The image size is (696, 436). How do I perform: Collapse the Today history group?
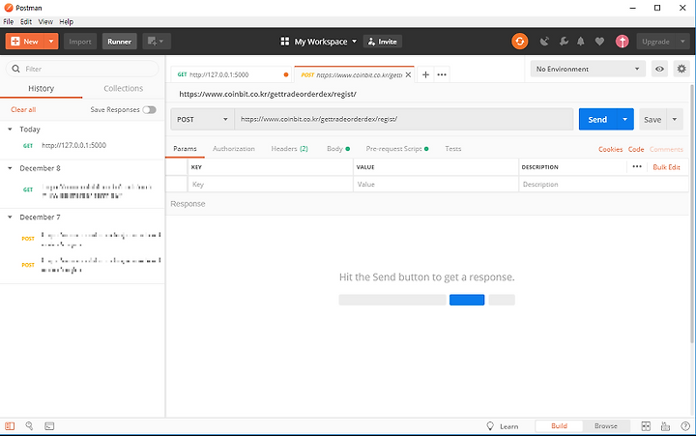pos(10,130)
